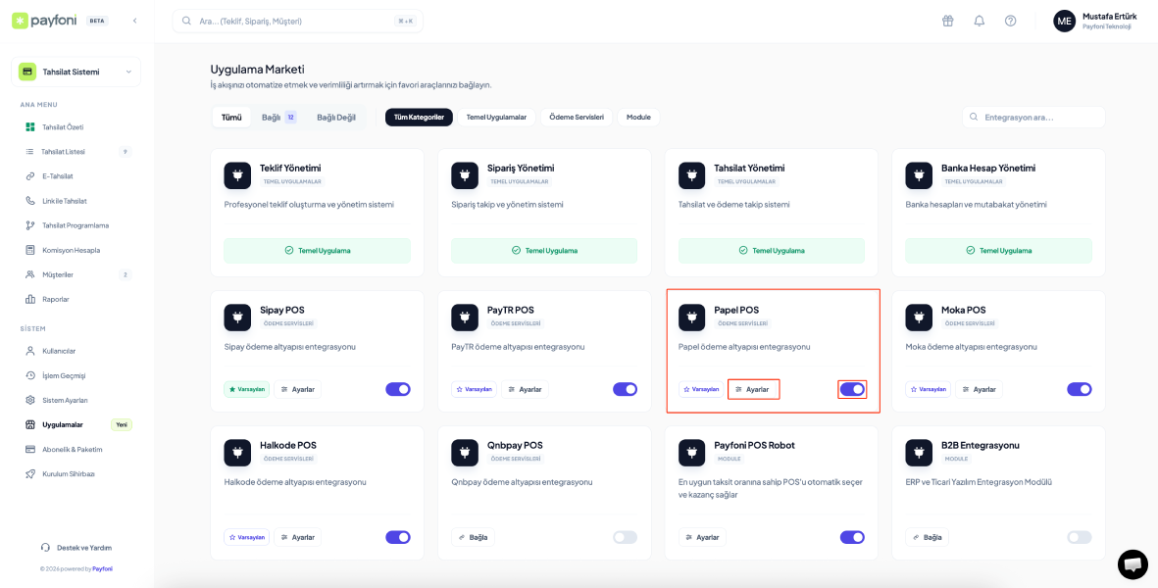Image resolution: width=1158 pixels, height=588 pixels.
Task: Click the Papel POS plug icon
Action: (x=692, y=317)
